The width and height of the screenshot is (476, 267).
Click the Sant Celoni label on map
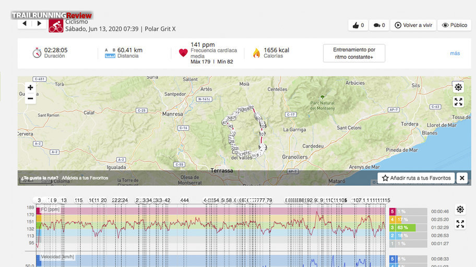click(349, 128)
